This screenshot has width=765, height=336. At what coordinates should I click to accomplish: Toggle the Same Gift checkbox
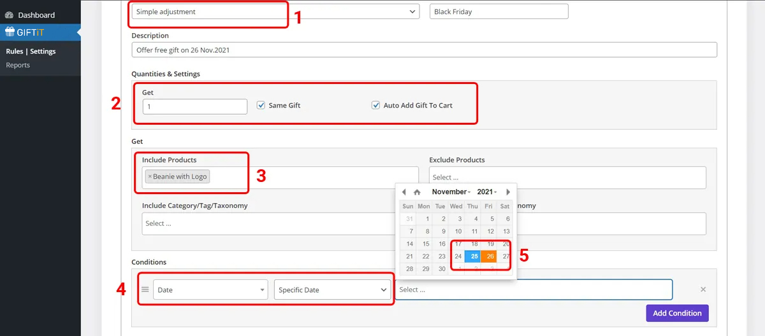click(x=261, y=106)
